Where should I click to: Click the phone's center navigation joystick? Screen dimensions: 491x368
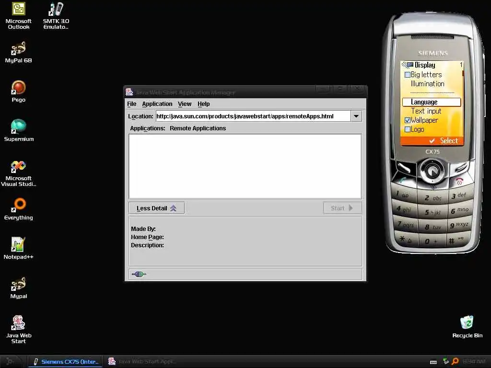pyautogui.click(x=432, y=172)
